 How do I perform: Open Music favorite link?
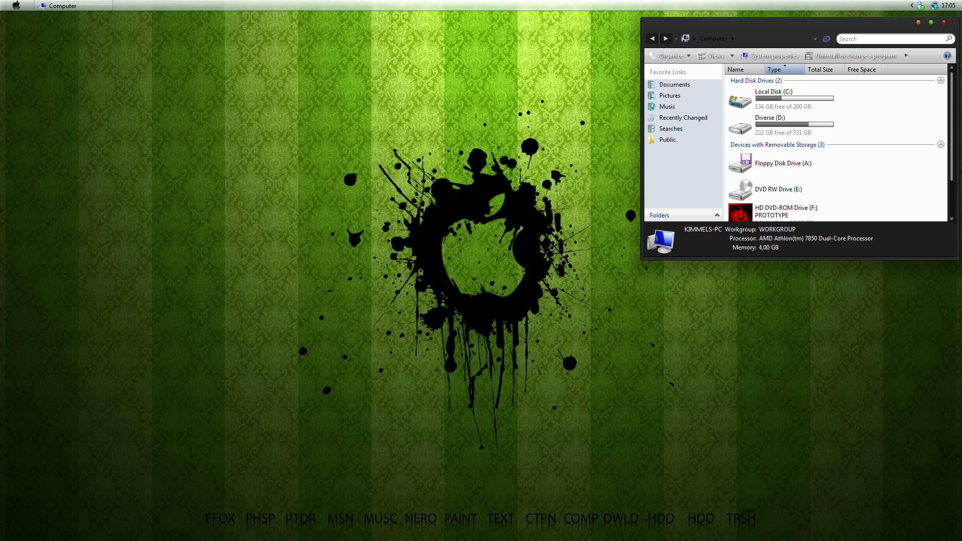pos(667,107)
